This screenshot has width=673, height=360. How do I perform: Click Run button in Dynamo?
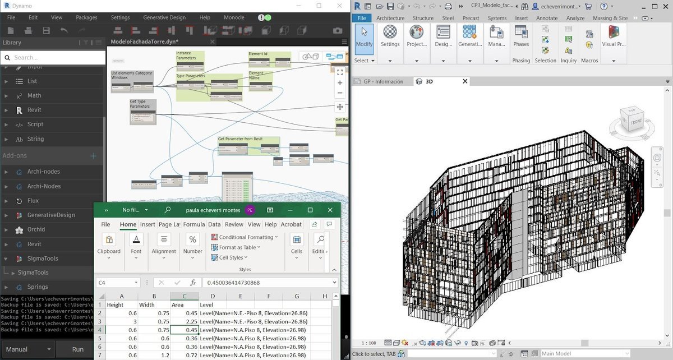click(x=78, y=349)
